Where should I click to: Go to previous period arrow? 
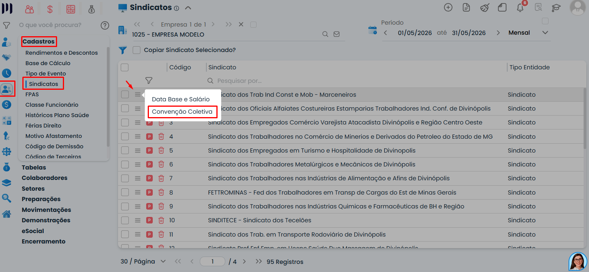coord(385,33)
